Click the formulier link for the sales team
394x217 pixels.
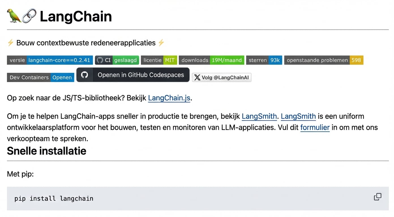[x=315, y=127]
